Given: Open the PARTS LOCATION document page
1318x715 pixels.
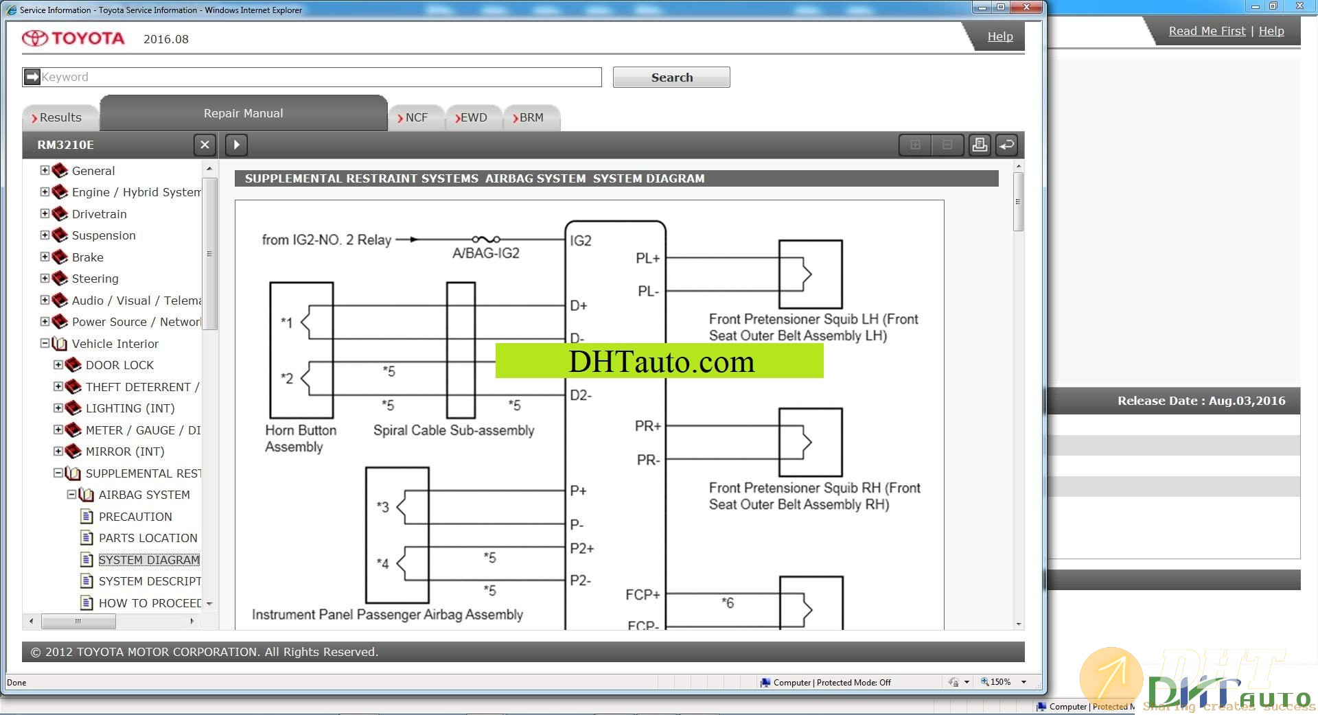Looking at the screenshot, I should coord(148,538).
